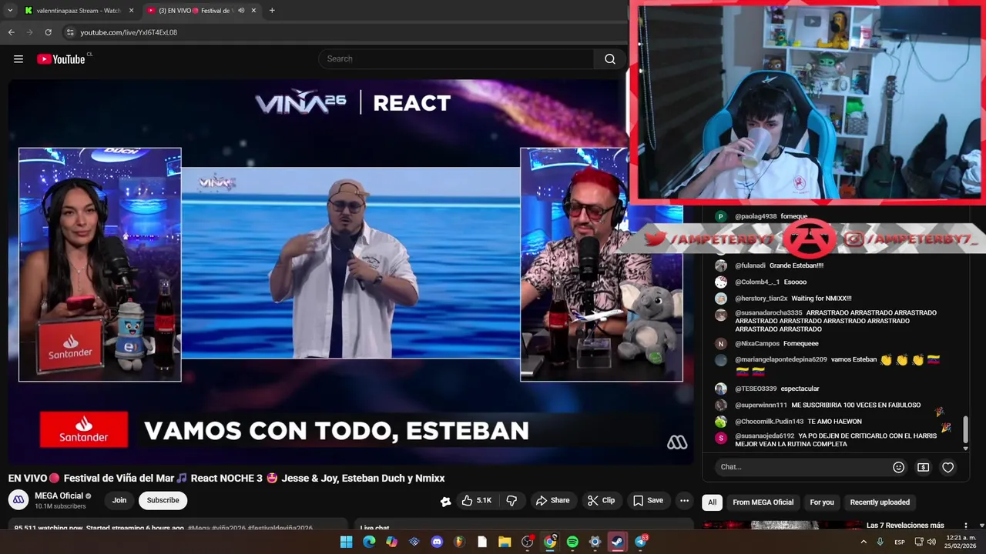Image resolution: width=986 pixels, height=554 pixels.
Task: Click the livestream video player
Action: coord(350,272)
